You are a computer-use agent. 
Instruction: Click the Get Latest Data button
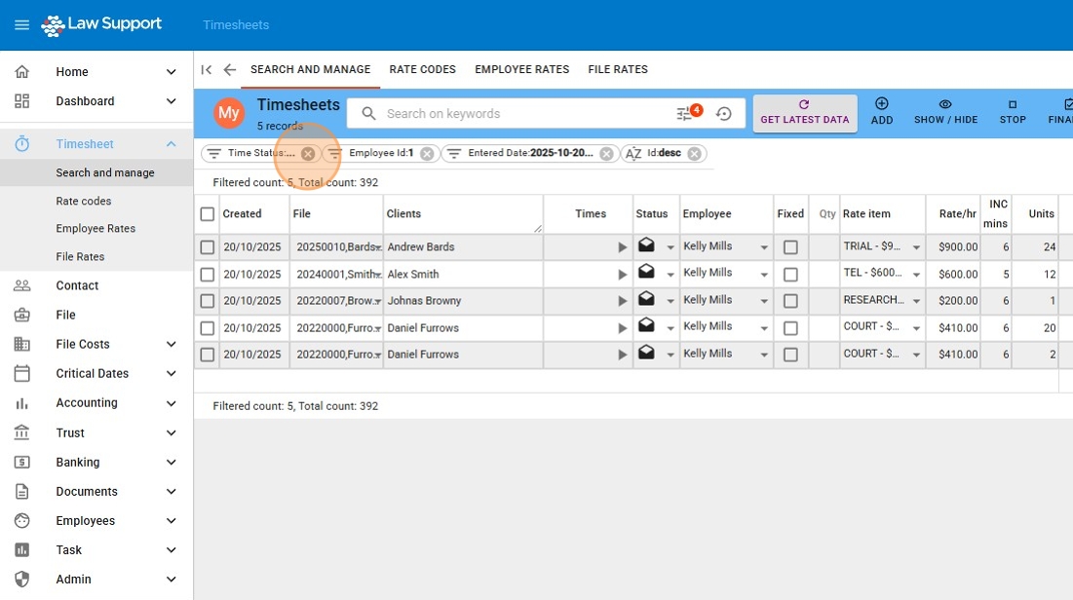click(804, 112)
